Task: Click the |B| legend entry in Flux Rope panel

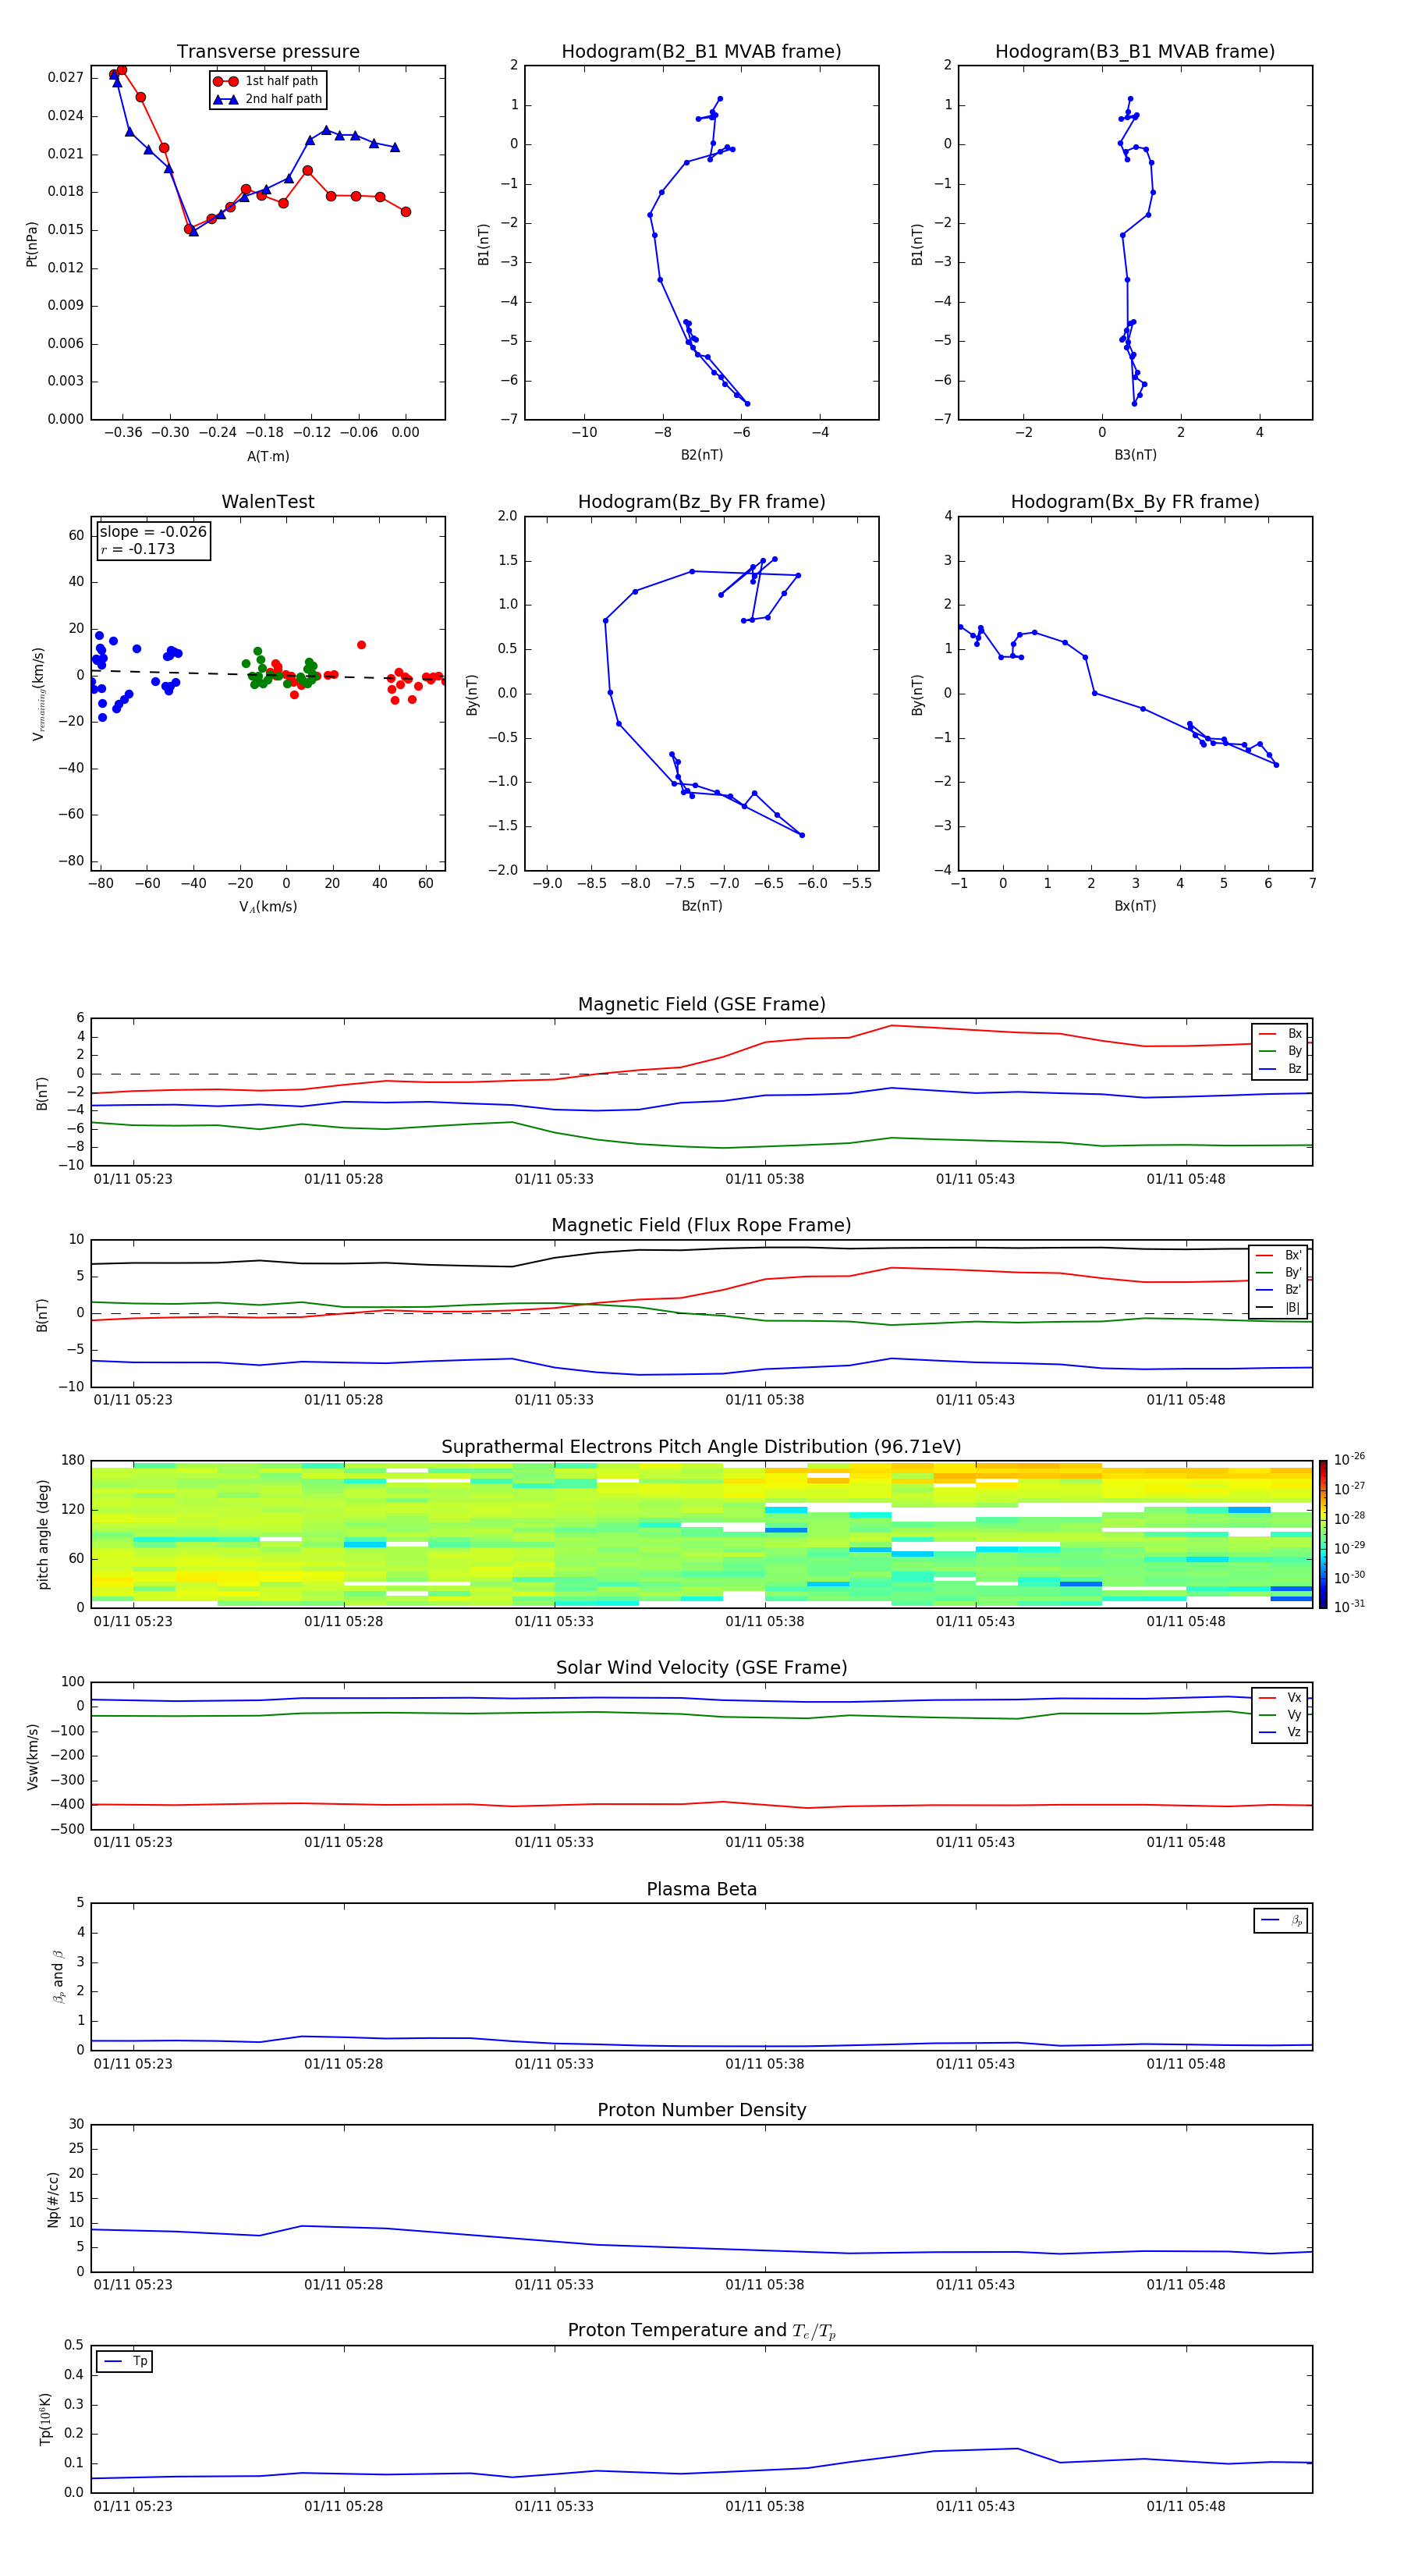Action: (x=1279, y=1308)
